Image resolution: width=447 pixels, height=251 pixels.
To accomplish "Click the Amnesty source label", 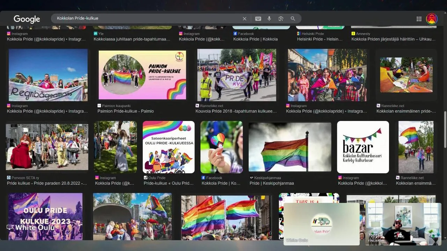I will (x=363, y=34).
